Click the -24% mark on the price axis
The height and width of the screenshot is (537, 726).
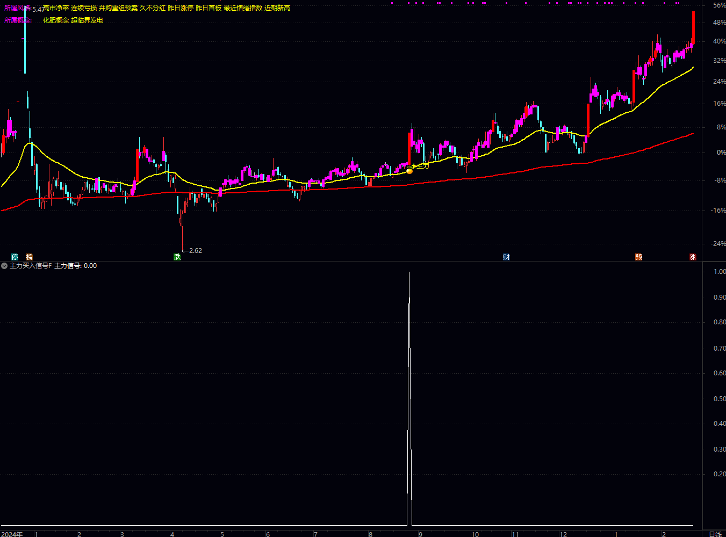tap(718, 244)
